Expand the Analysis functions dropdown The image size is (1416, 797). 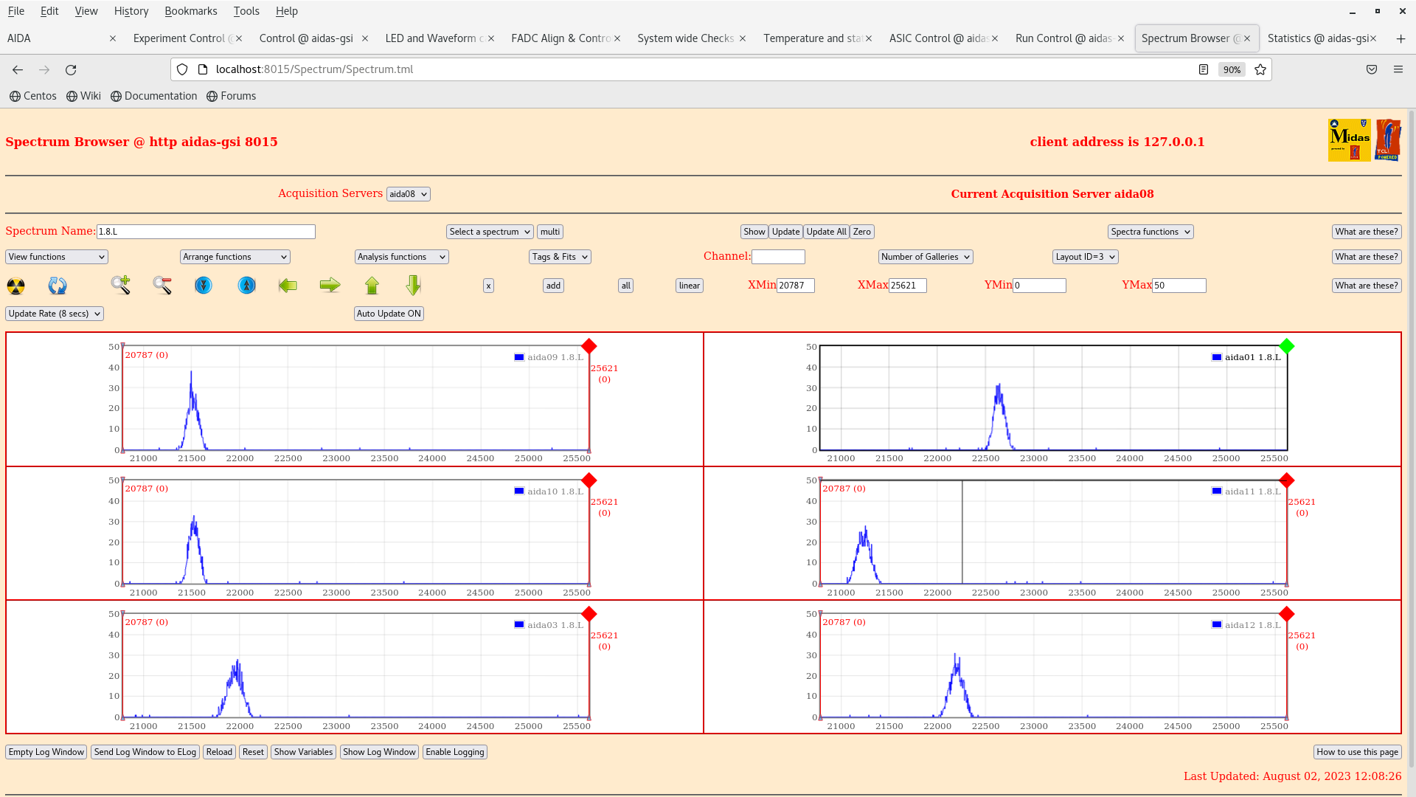point(401,257)
